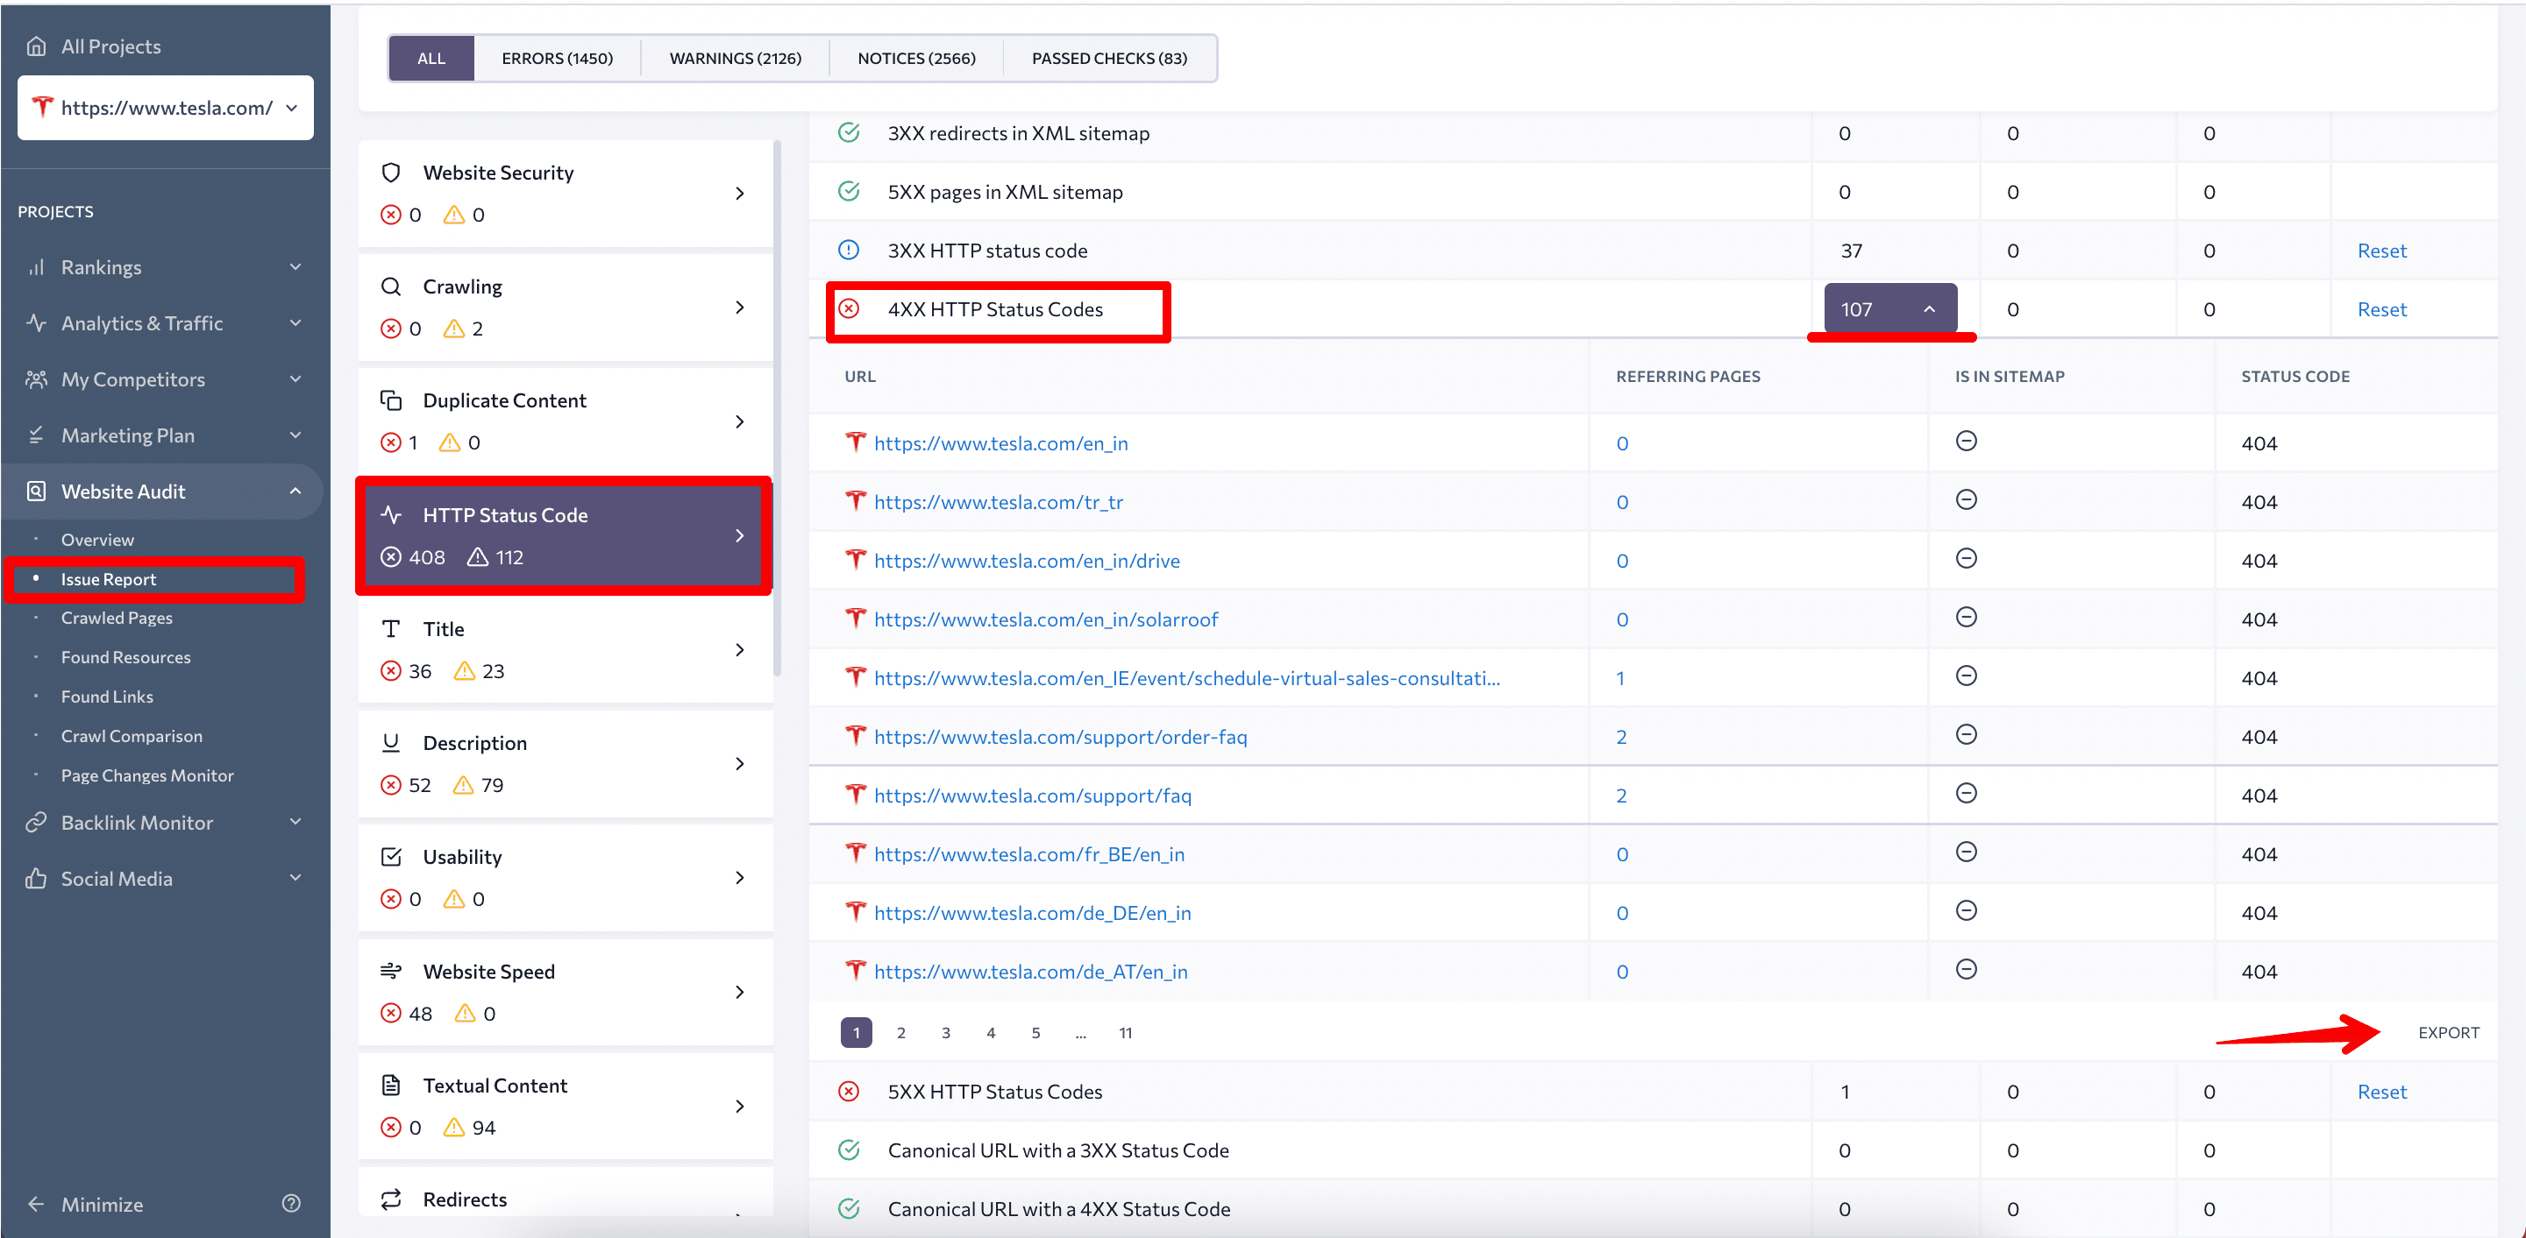Collapse the 107 count expander for 4XX codes

1890,308
